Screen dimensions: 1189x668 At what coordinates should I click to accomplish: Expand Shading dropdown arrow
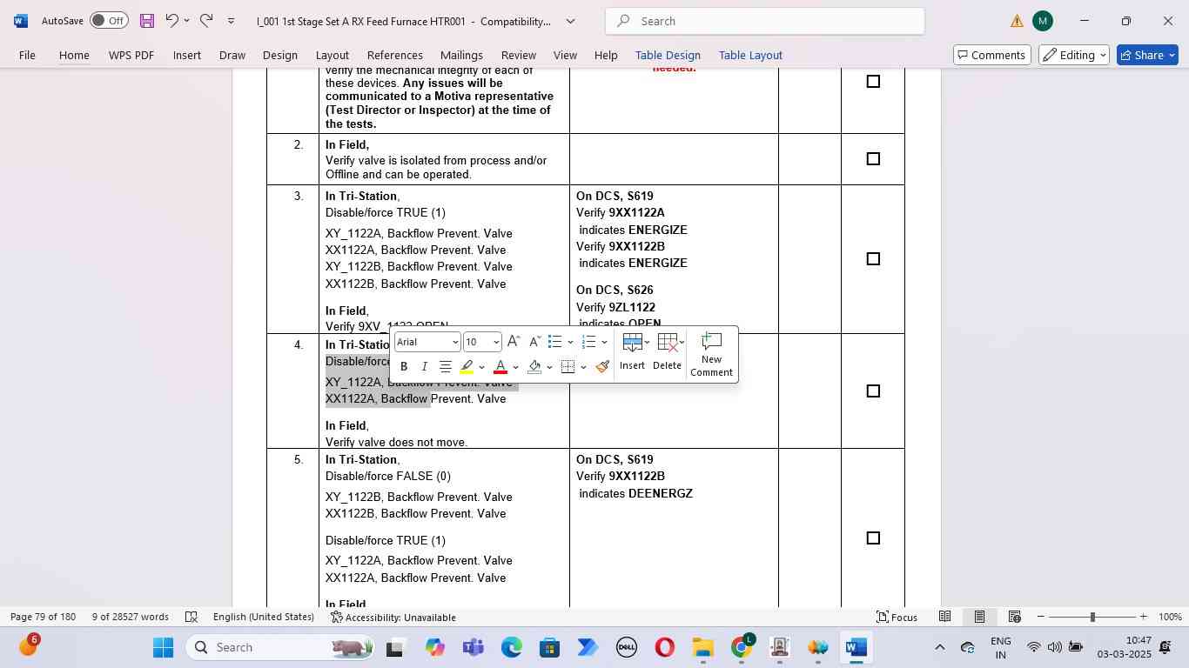pos(549,367)
